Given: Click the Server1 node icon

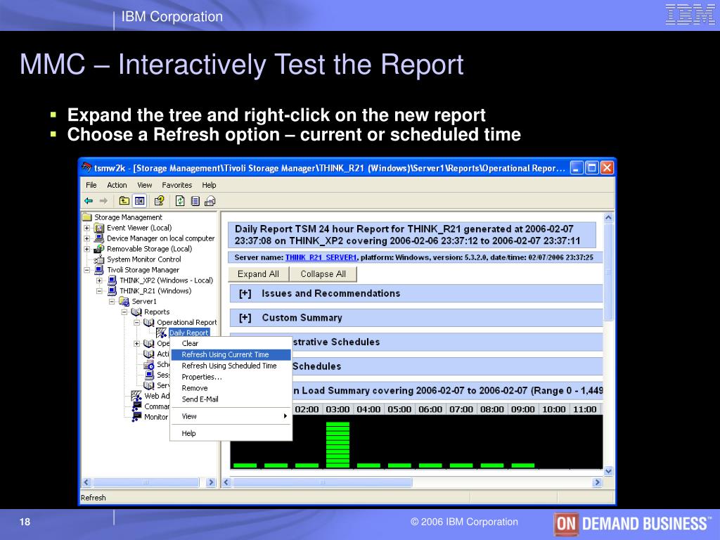Looking at the screenshot, I should click(x=124, y=301).
